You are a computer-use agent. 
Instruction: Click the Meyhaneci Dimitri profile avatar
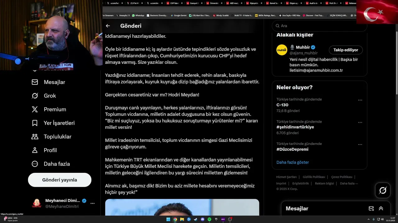pos(37,203)
